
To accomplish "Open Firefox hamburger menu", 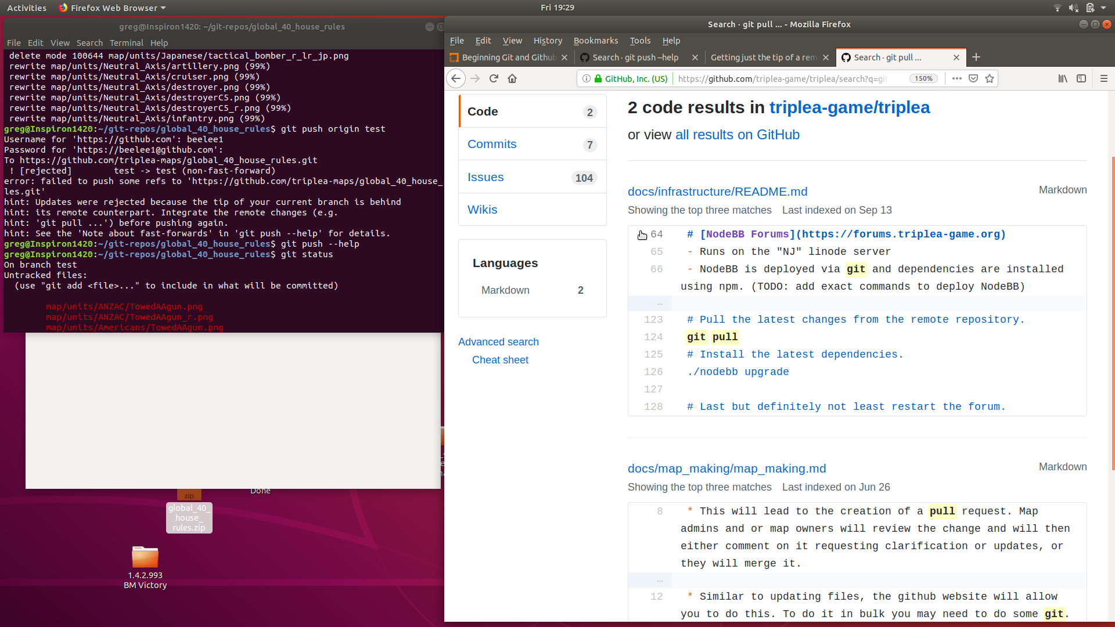I will 1104,78.
